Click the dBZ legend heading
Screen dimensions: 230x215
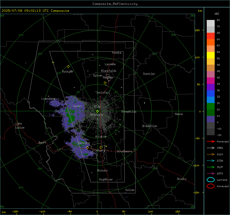[x=217, y=14]
